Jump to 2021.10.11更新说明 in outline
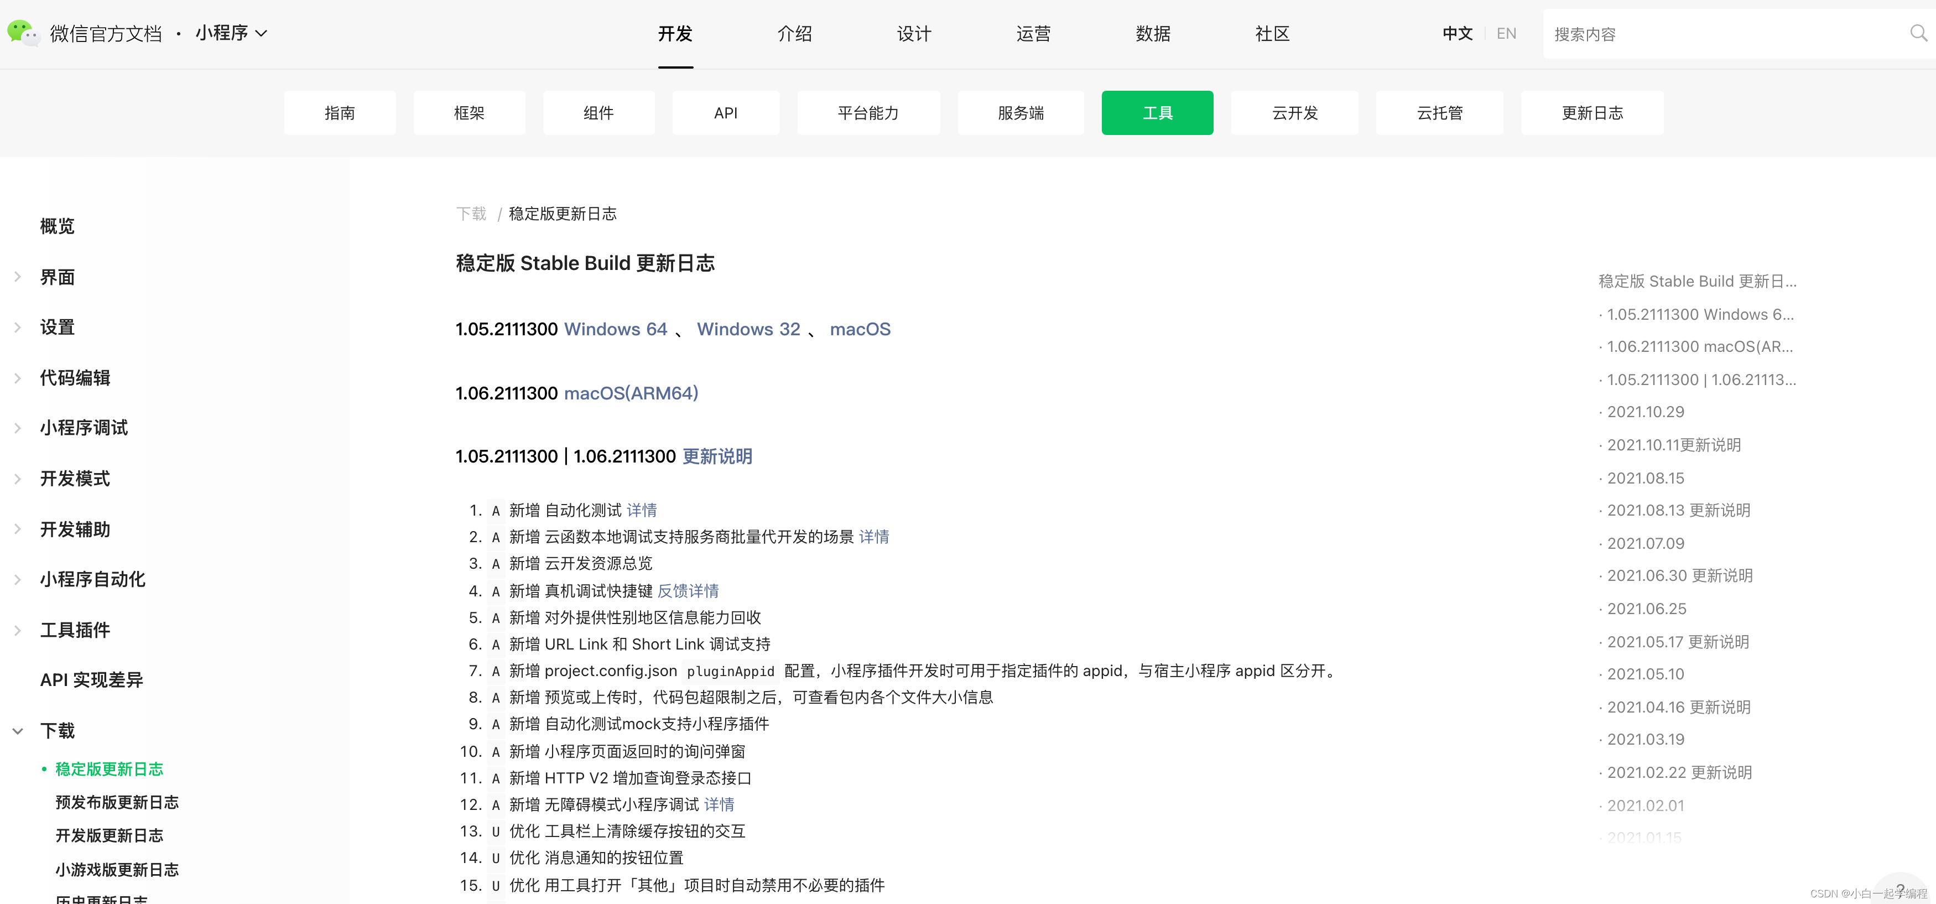Screen dimensions: 1936x904 (x=1674, y=445)
